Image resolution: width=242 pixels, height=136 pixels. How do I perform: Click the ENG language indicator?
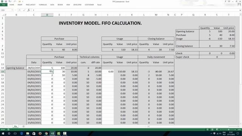coord(224,133)
